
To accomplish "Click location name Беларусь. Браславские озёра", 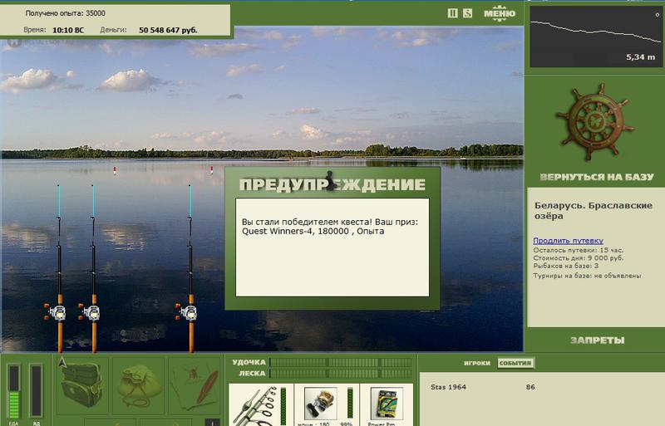I will click(x=594, y=211).
